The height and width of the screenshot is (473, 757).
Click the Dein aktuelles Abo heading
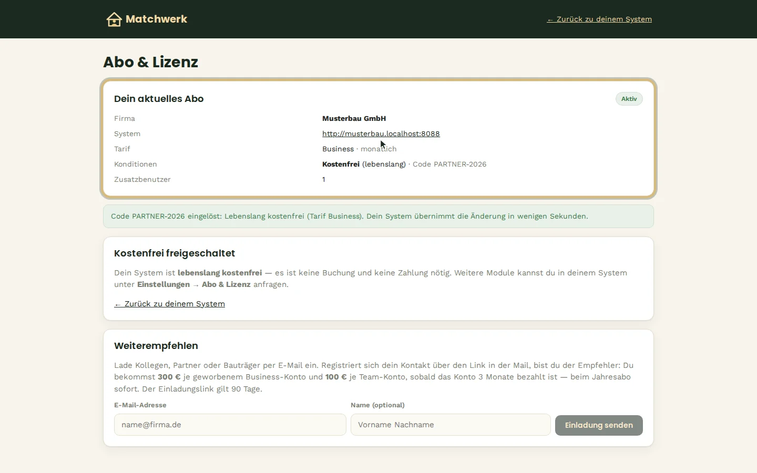point(159,99)
